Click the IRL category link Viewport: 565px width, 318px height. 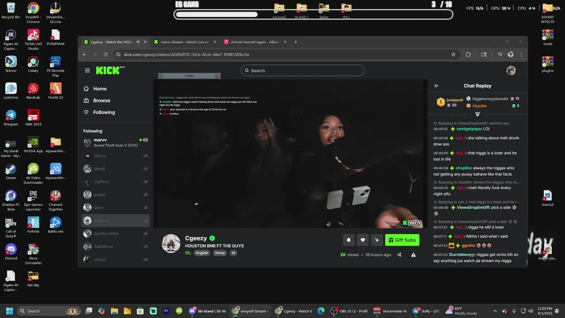click(x=188, y=253)
